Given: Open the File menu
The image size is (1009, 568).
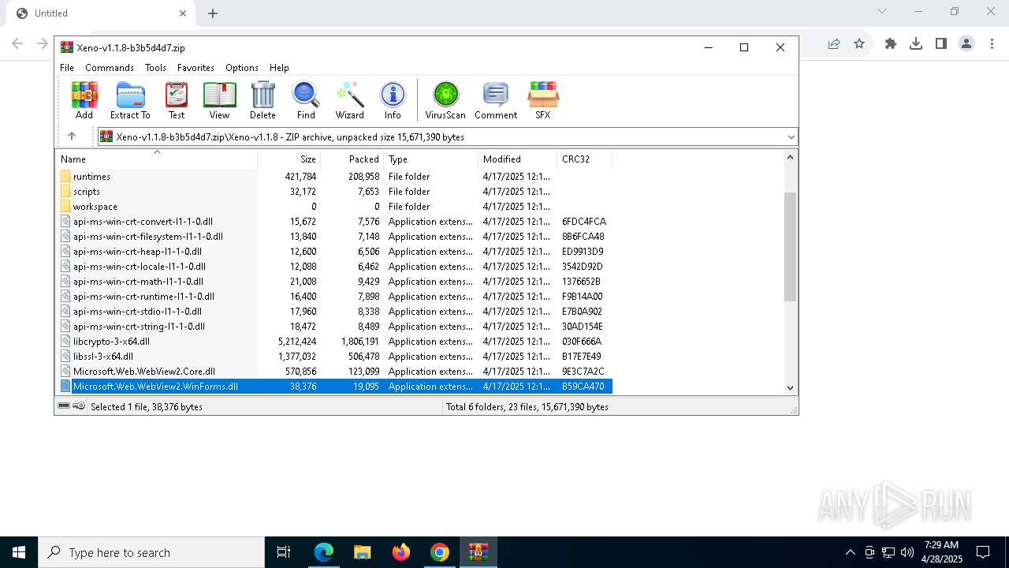Looking at the screenshot, I should (x=67, y=68).
